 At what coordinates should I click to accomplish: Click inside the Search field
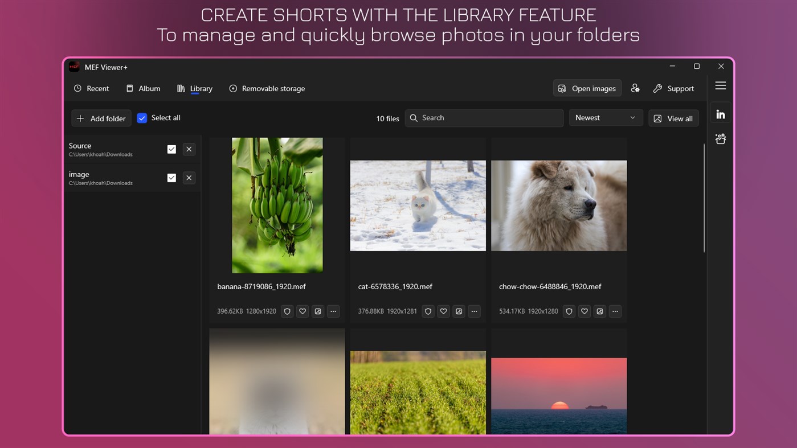[484, 118]
